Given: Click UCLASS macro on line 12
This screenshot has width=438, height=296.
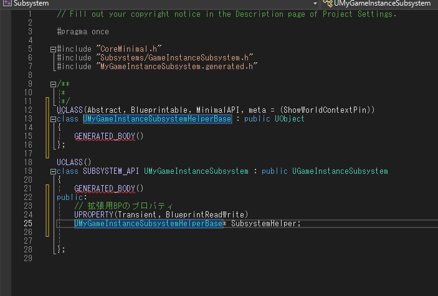Looking at the screenshot, I should tap(70, 110).
